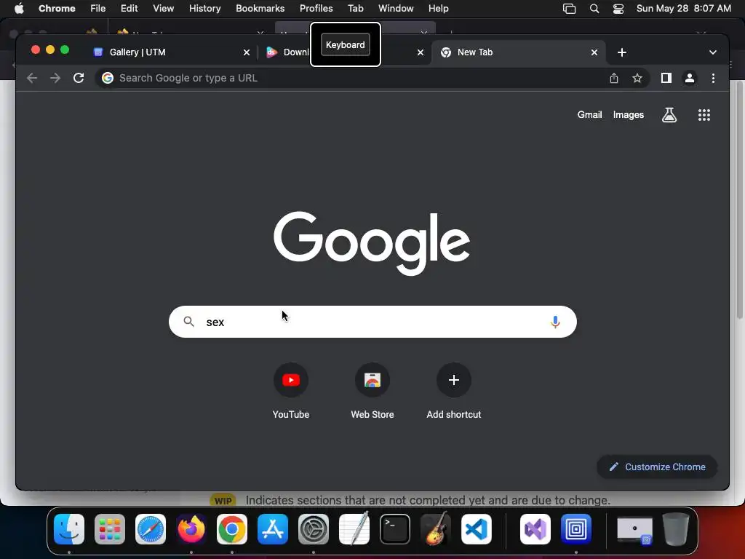The image size is (745, 559).
Task: Open the Trash from the Dock
Action: coord(676,528)
